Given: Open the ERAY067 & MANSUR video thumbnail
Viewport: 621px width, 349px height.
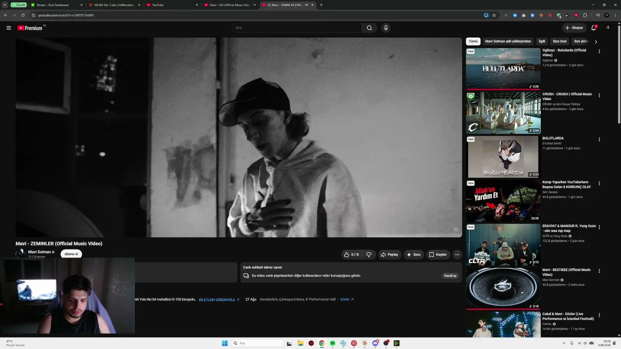Looking at the screenshot, I should (x=503, y=244).
